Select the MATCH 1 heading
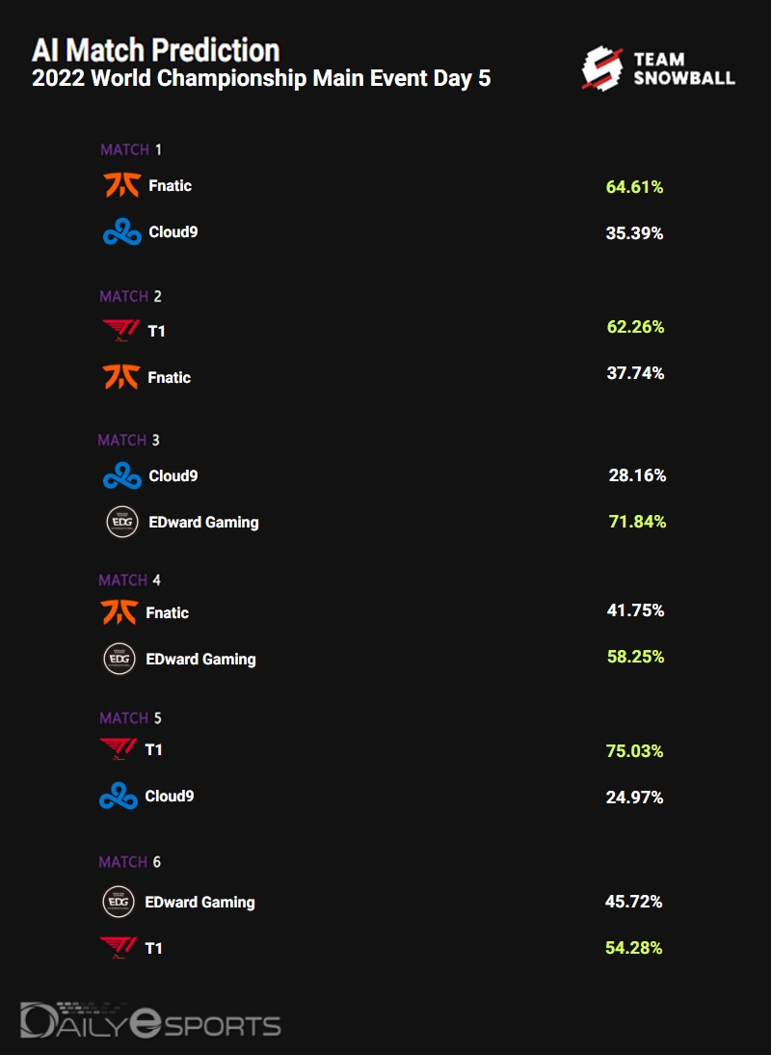The height and width of the screenshot is (1055, 771). click(131, 149)
